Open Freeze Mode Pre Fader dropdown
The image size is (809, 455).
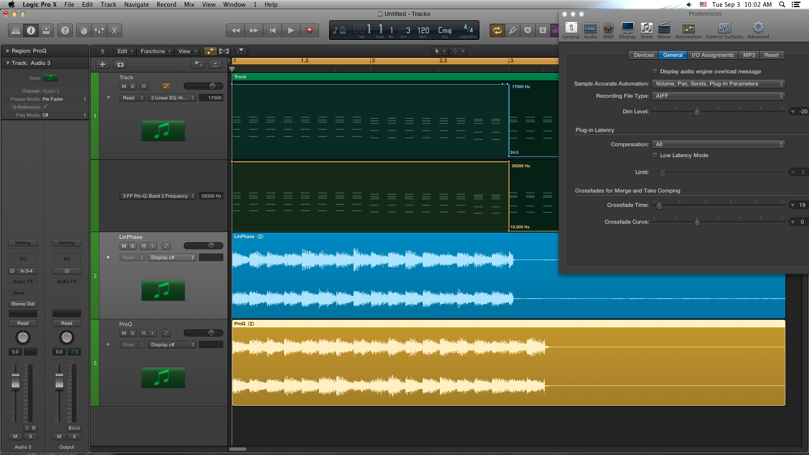[x=64, y=99]
